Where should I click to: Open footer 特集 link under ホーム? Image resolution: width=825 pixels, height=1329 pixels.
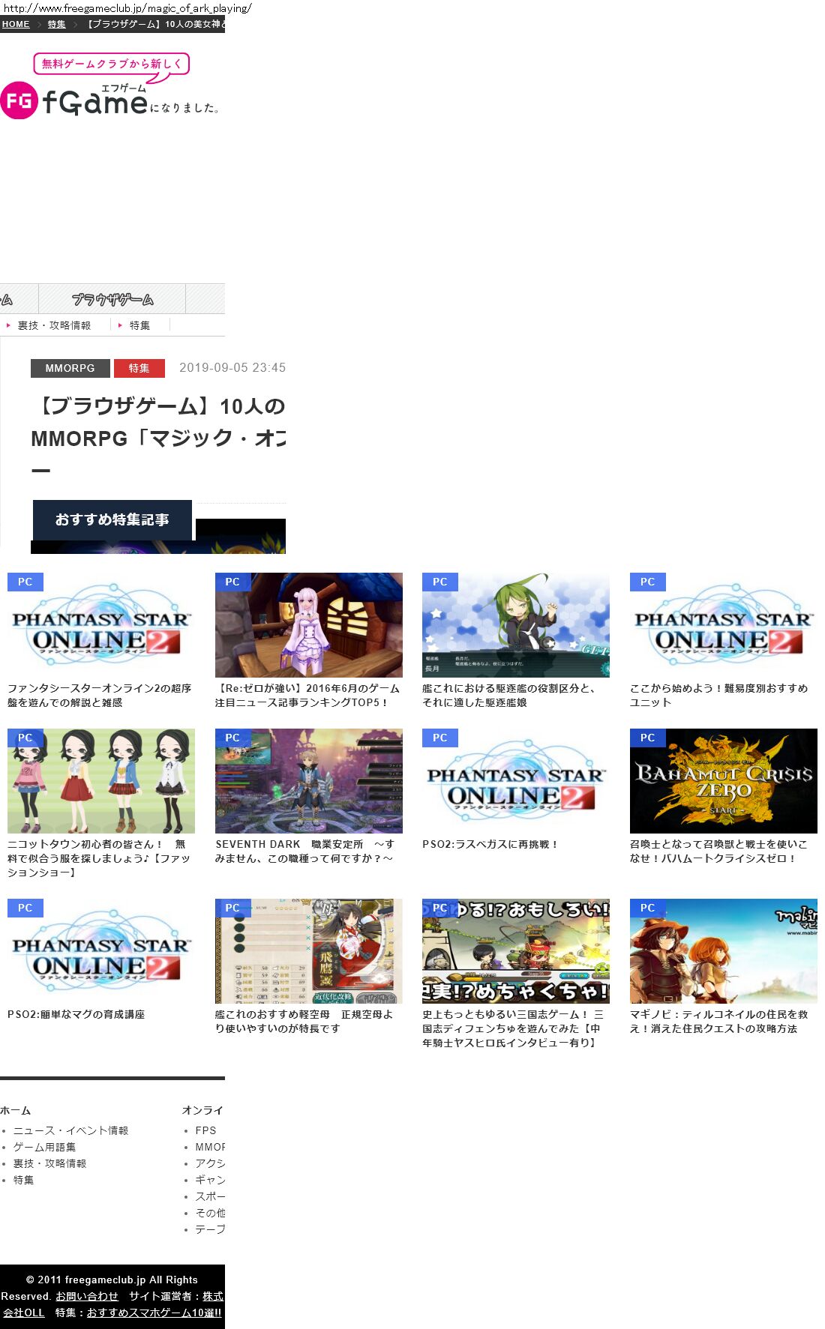24,1180
